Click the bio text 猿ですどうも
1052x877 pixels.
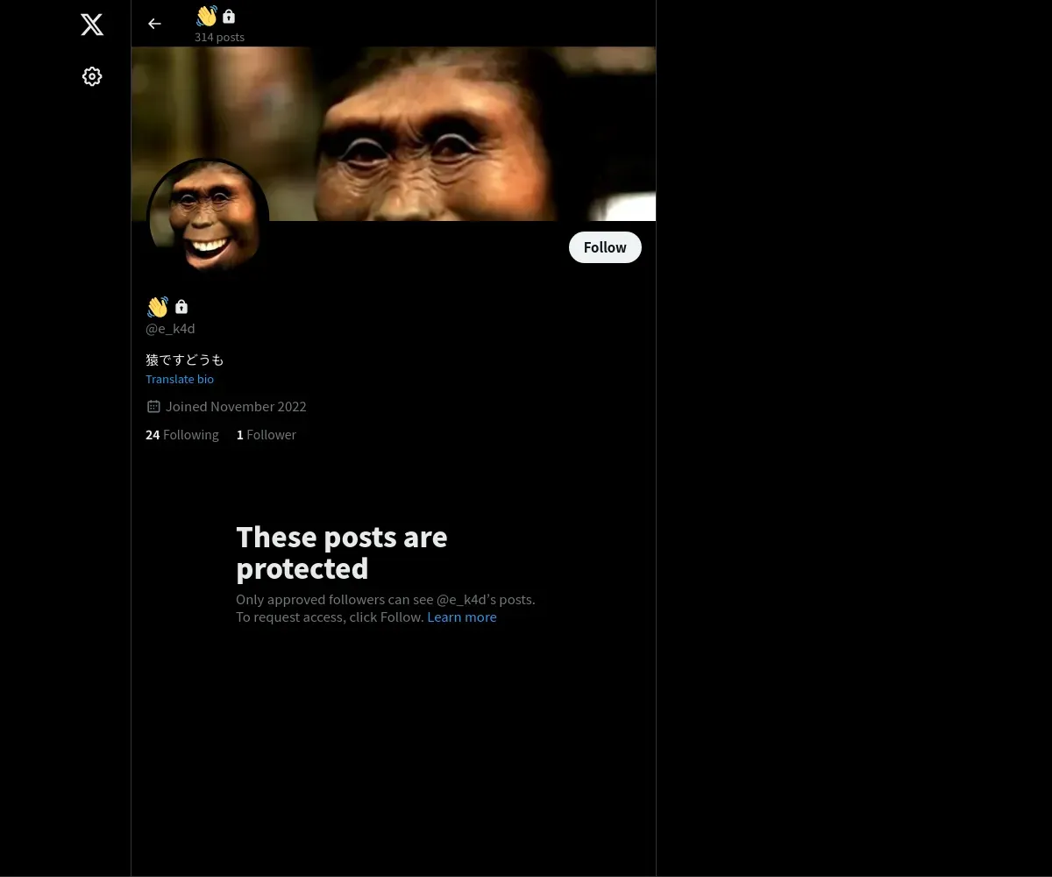(x=185, y=360)
